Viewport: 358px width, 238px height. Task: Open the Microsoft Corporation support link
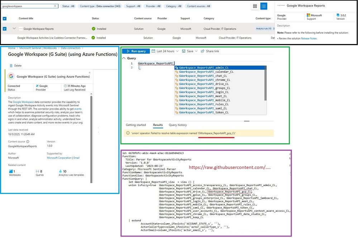59,158
